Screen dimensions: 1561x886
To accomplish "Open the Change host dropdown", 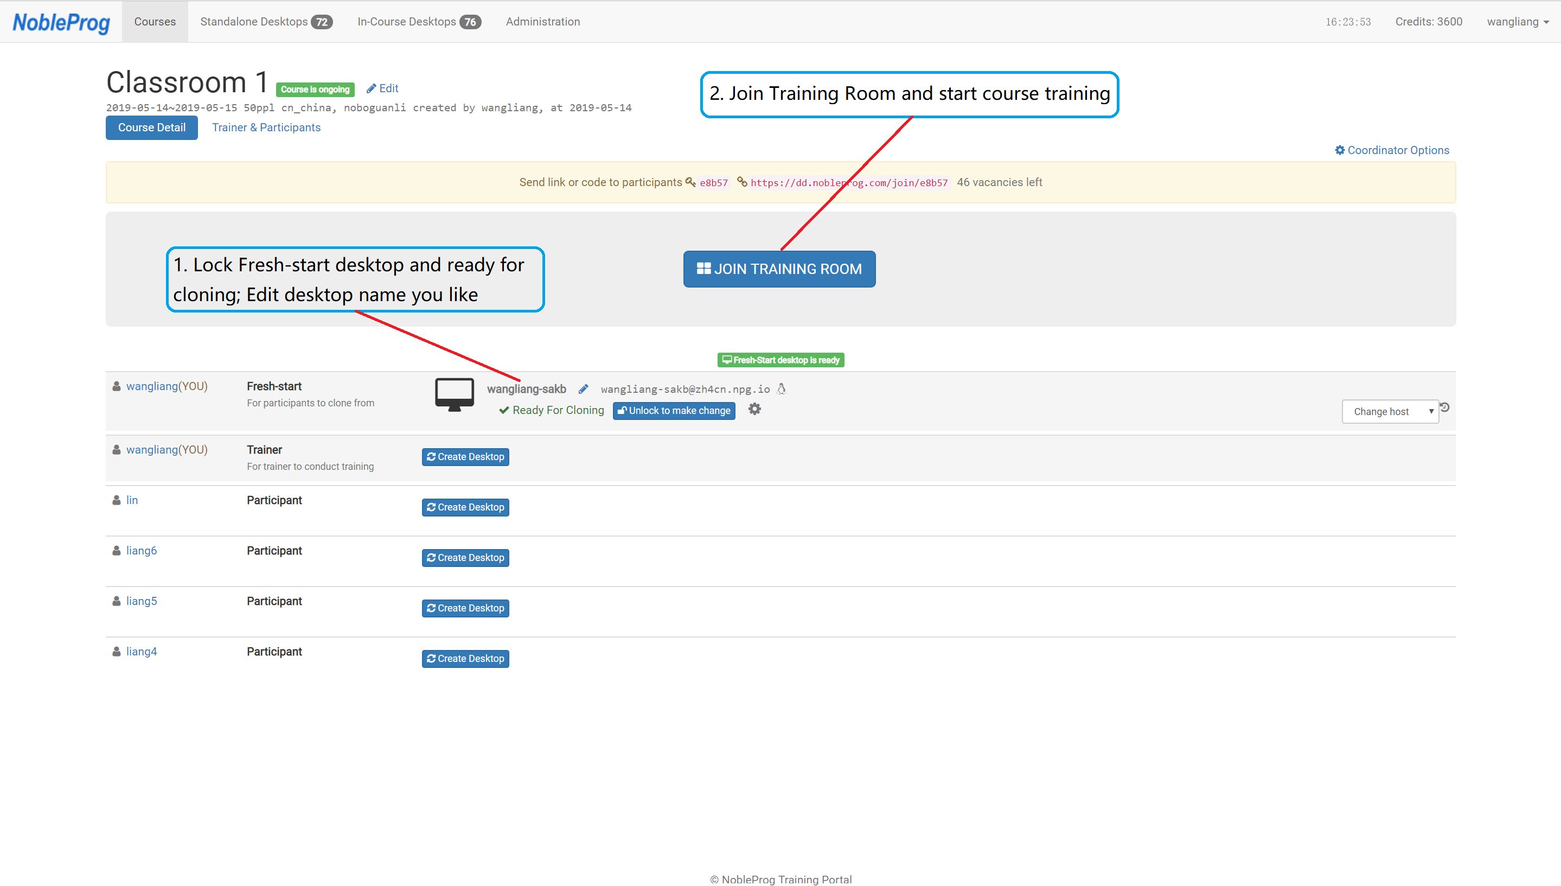I will point(1390,411).
